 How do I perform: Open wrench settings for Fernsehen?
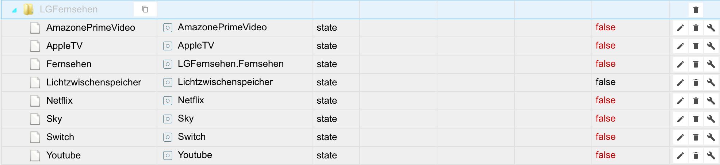pyautogui.click(x=711, y=64)
